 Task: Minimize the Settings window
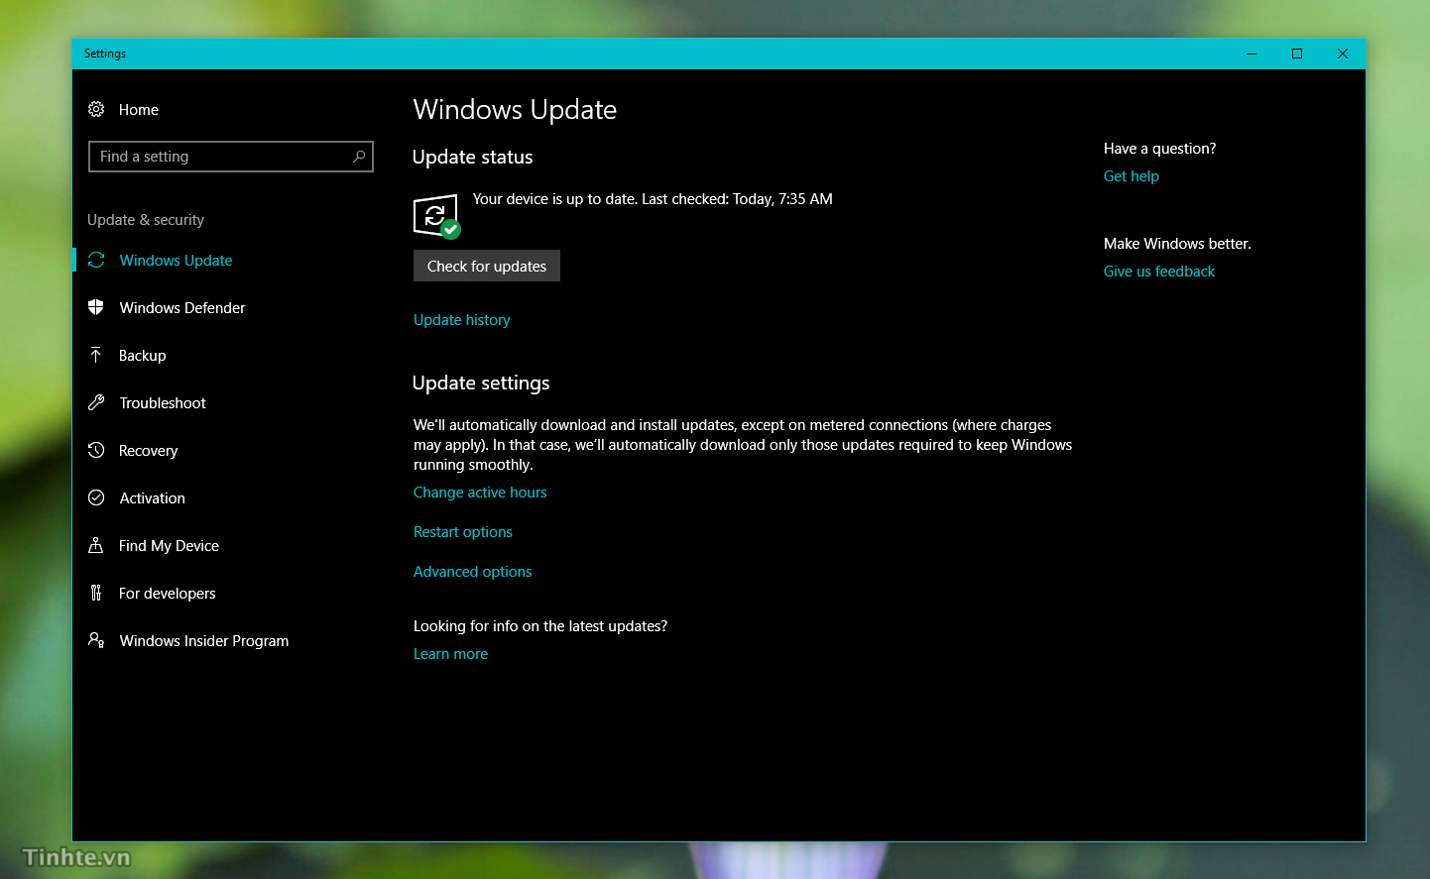1251,54
